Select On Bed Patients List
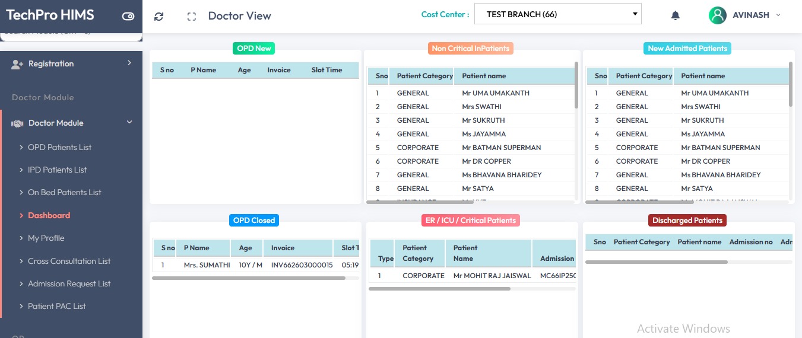The height and width of the screenshot is (338, 802). (x=64, y=192)
